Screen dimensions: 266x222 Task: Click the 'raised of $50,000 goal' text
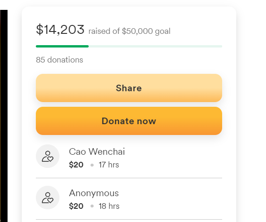pos(129,32)
